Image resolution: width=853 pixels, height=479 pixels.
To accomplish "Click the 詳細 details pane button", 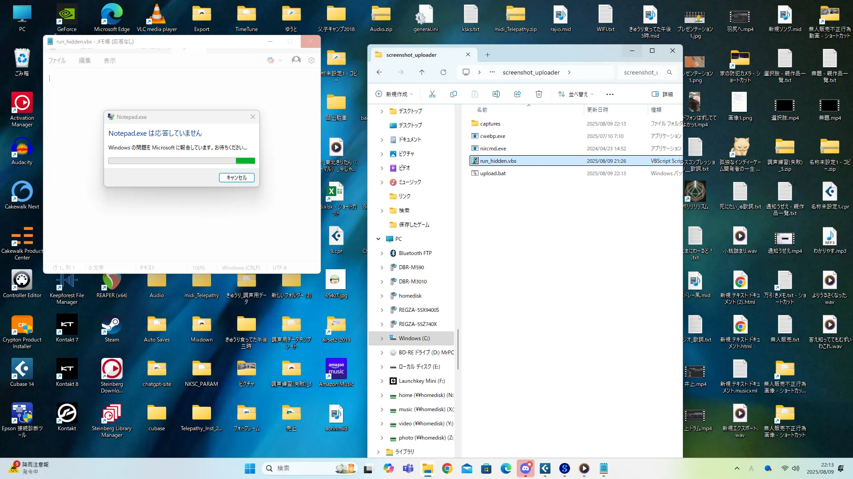I will [662, 94].
